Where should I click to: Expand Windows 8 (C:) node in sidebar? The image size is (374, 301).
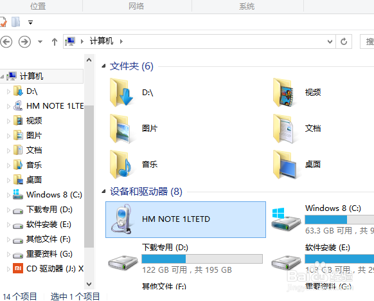(x=8, y=195)
